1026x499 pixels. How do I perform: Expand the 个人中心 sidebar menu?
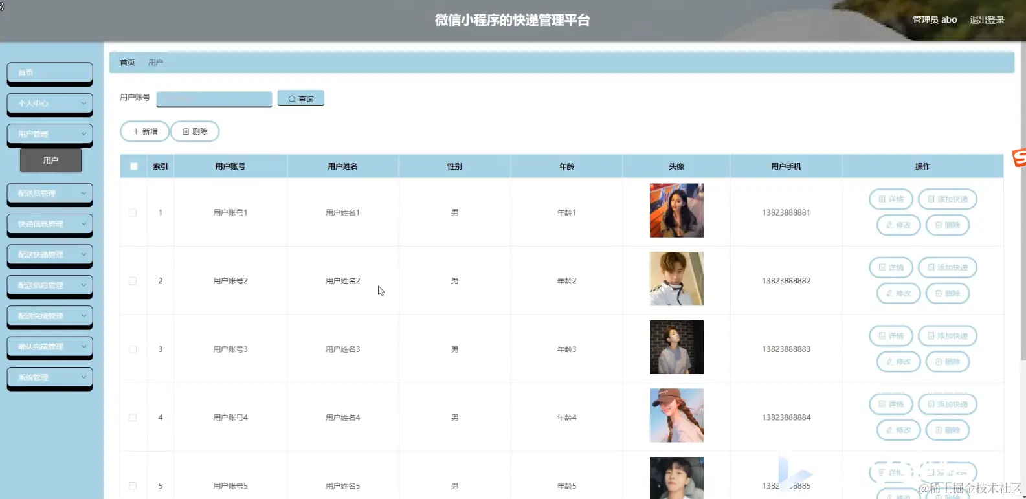tap(50, 104)
